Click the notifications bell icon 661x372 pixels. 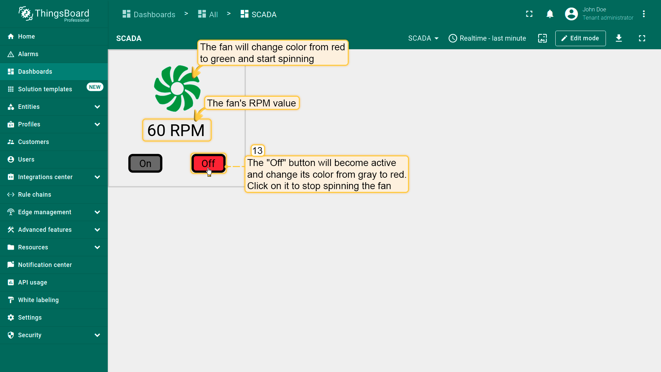point(550,14)
